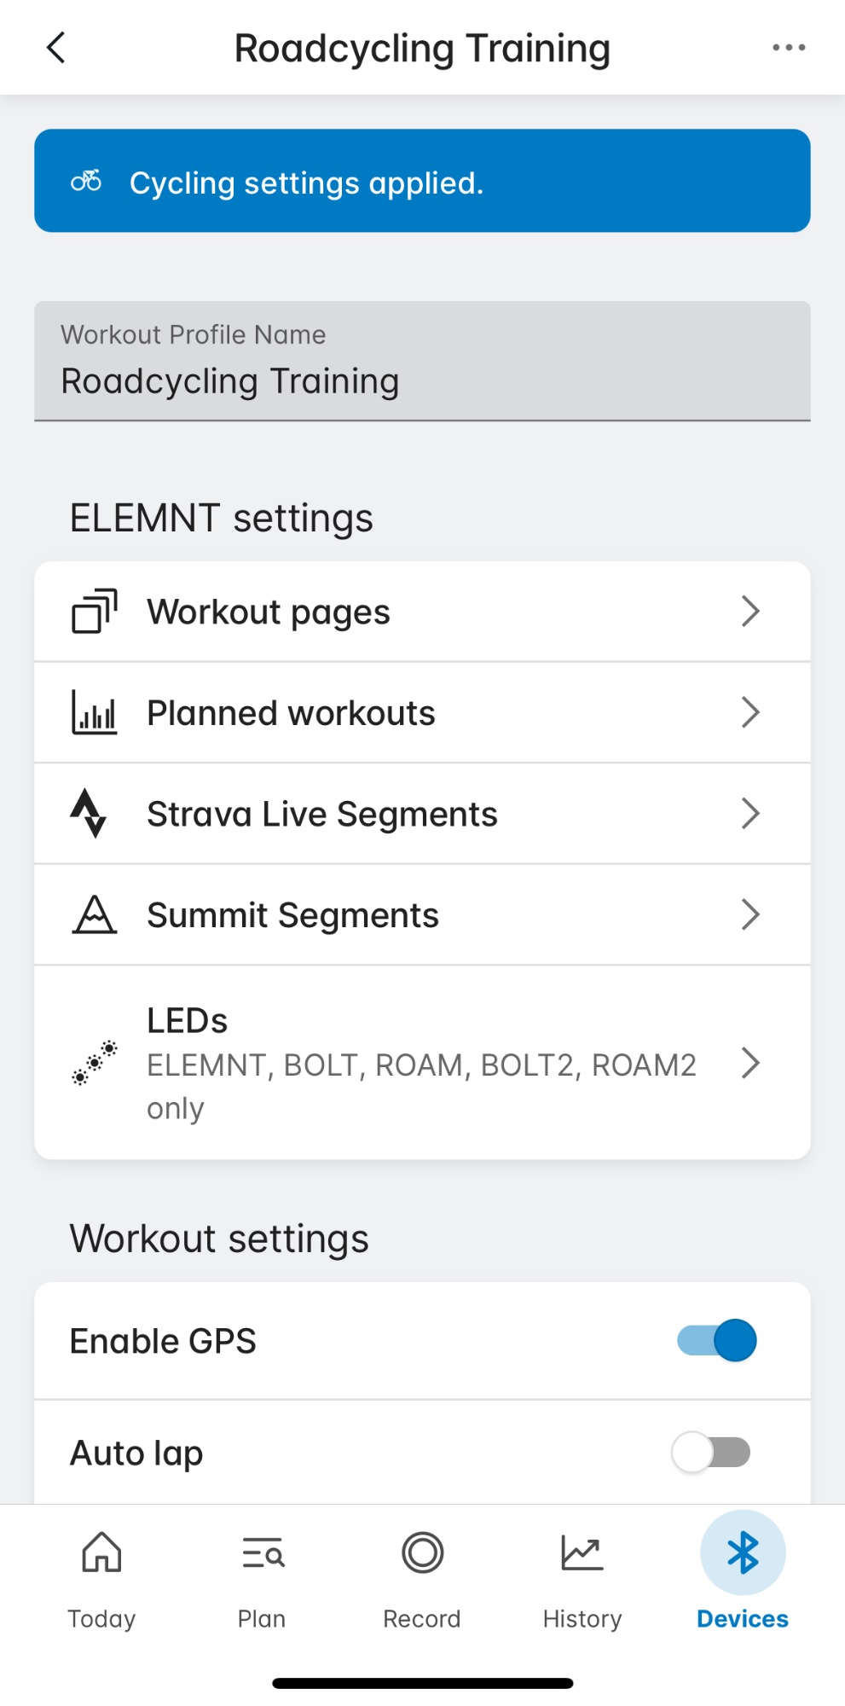Tap the Strava logo icon
Screen dimensions: 845x1706
(x=89, y=813)
